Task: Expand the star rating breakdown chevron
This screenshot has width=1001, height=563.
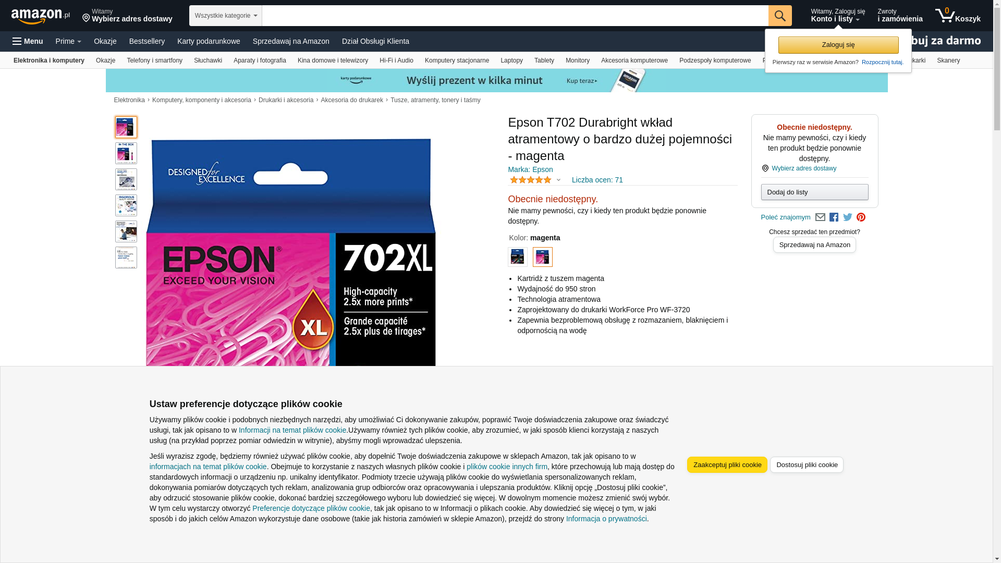Action: point(558,180)
